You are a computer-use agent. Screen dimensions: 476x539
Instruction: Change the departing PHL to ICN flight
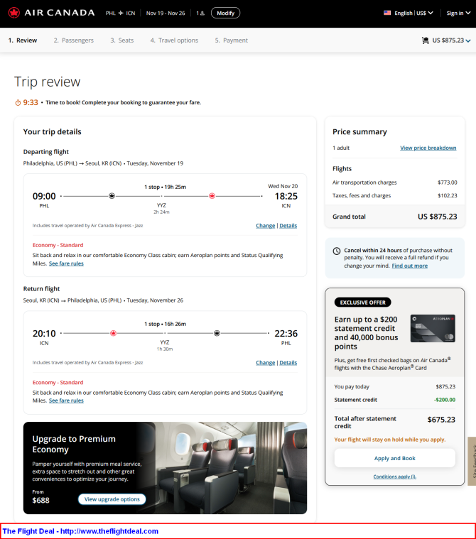(x=266, y=226)
